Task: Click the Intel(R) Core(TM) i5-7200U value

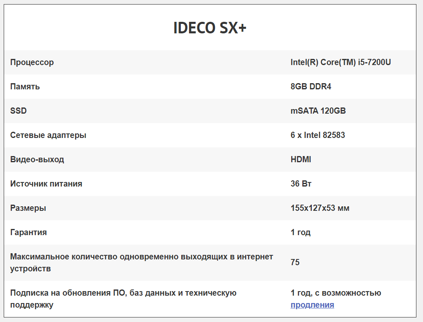Action: (341, 63)
